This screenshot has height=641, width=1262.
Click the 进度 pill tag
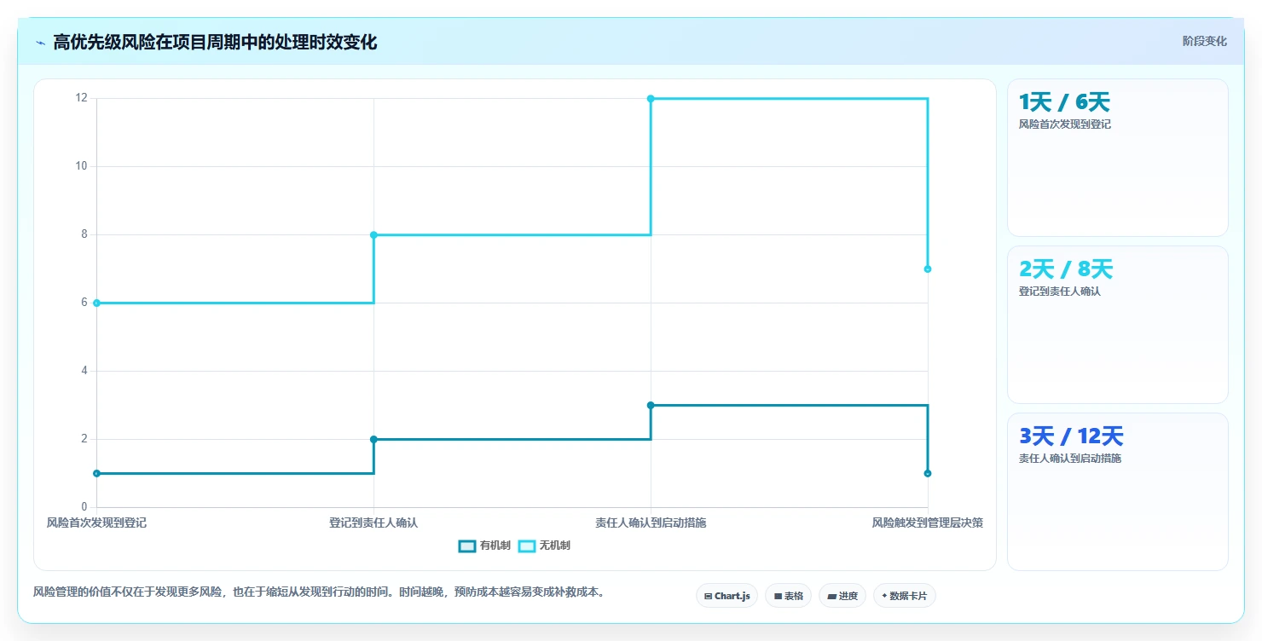(x=842, y=596)
